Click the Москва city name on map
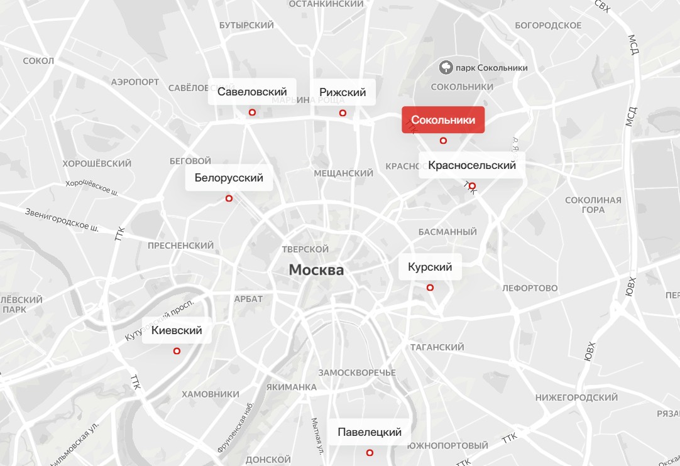Viewport: 680px width, 466px height. (x=316, y=269)
